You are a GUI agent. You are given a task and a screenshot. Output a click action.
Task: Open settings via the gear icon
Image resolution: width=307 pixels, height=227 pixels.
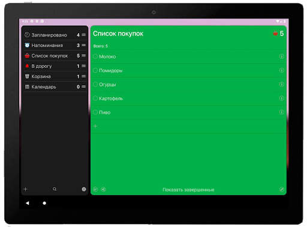[x=84, y=189]
